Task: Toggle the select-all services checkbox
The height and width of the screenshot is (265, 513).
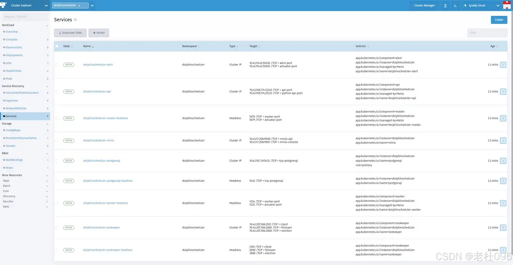Action: 57,46
